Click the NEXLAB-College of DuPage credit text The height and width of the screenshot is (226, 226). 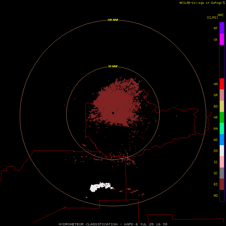coord(201,3)
